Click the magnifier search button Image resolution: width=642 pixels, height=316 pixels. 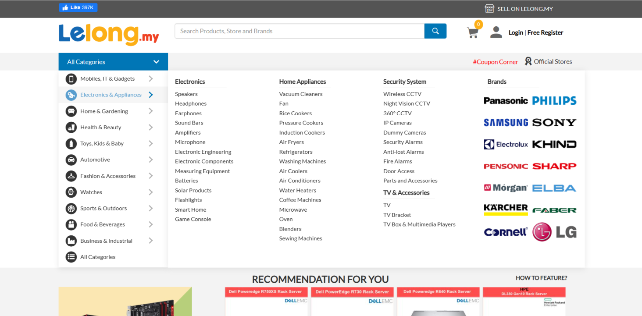point(435,31)
